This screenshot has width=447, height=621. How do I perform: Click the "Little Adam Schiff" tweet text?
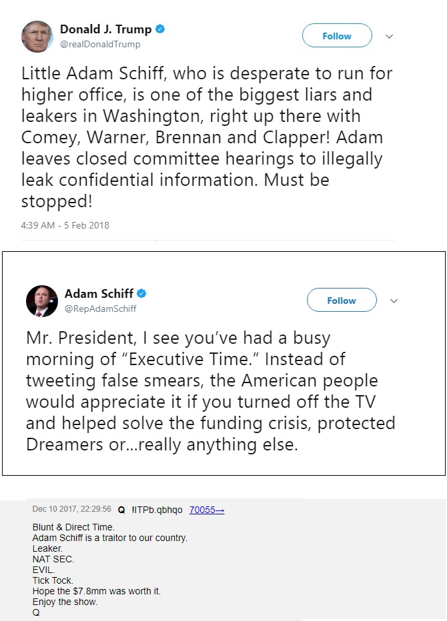[x=207, y=137]
